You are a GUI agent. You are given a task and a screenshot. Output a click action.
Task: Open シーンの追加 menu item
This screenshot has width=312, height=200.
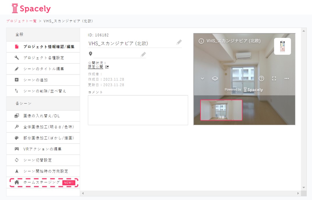pyautogui.click(x=43, y=80)
